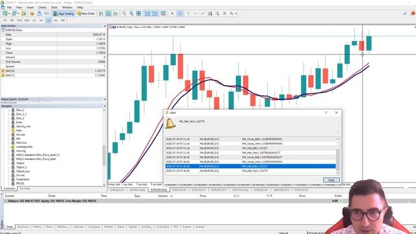Switch to Favorites tab in Navigator
This screenshot has width=416, height=234.
[x=25, y=188]
